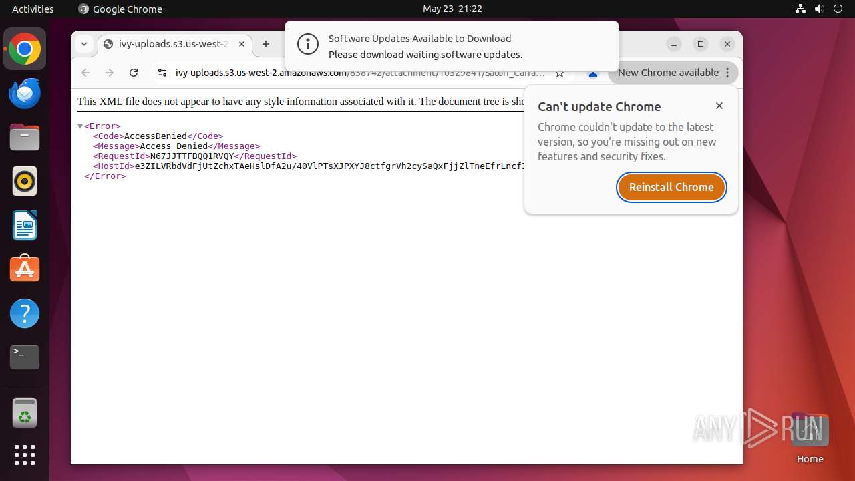
Task: Click the Chrome reload page button
Action: point(134,73)
